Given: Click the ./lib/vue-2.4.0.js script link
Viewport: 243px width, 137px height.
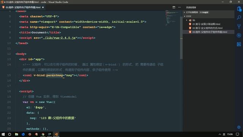Looking at the screenshot, I should [x=59, y=38].
